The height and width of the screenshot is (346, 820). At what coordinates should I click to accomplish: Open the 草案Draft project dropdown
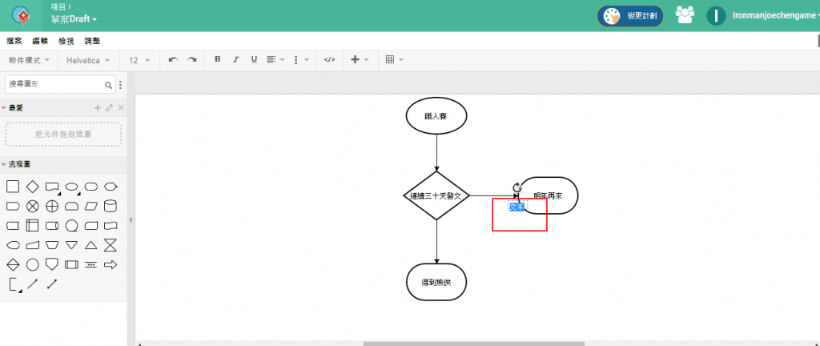click(74, 18)
